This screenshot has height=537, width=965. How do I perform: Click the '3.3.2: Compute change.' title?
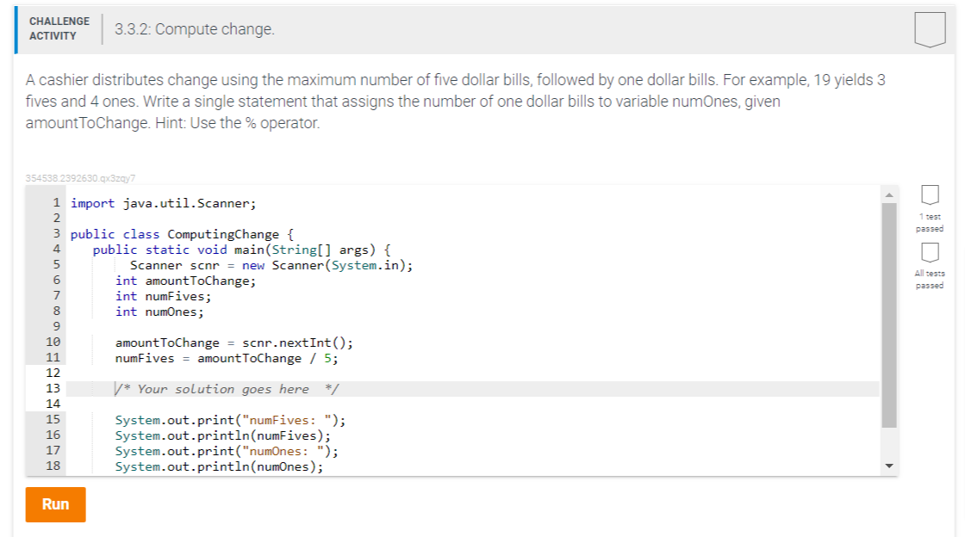coord(195,29)
